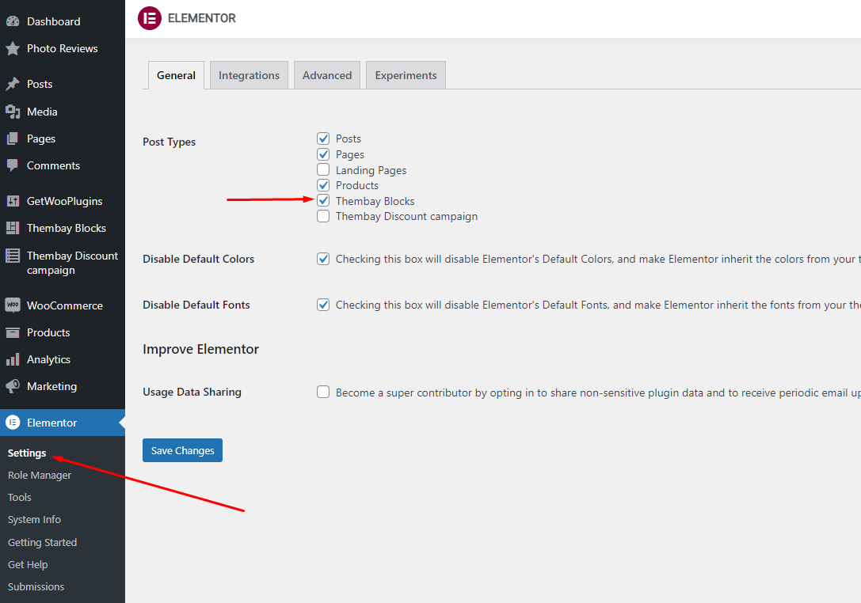Uncheck the Disable Default Colors checkbox
The width and height of the screenshot is (861, 603).
tap(323, 259)
